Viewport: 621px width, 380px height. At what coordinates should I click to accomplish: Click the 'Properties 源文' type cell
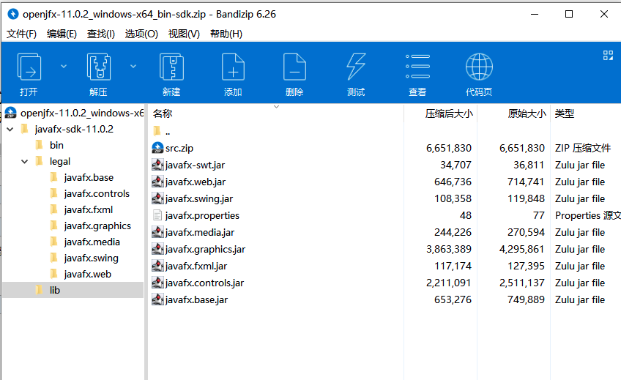click(588, 216)
